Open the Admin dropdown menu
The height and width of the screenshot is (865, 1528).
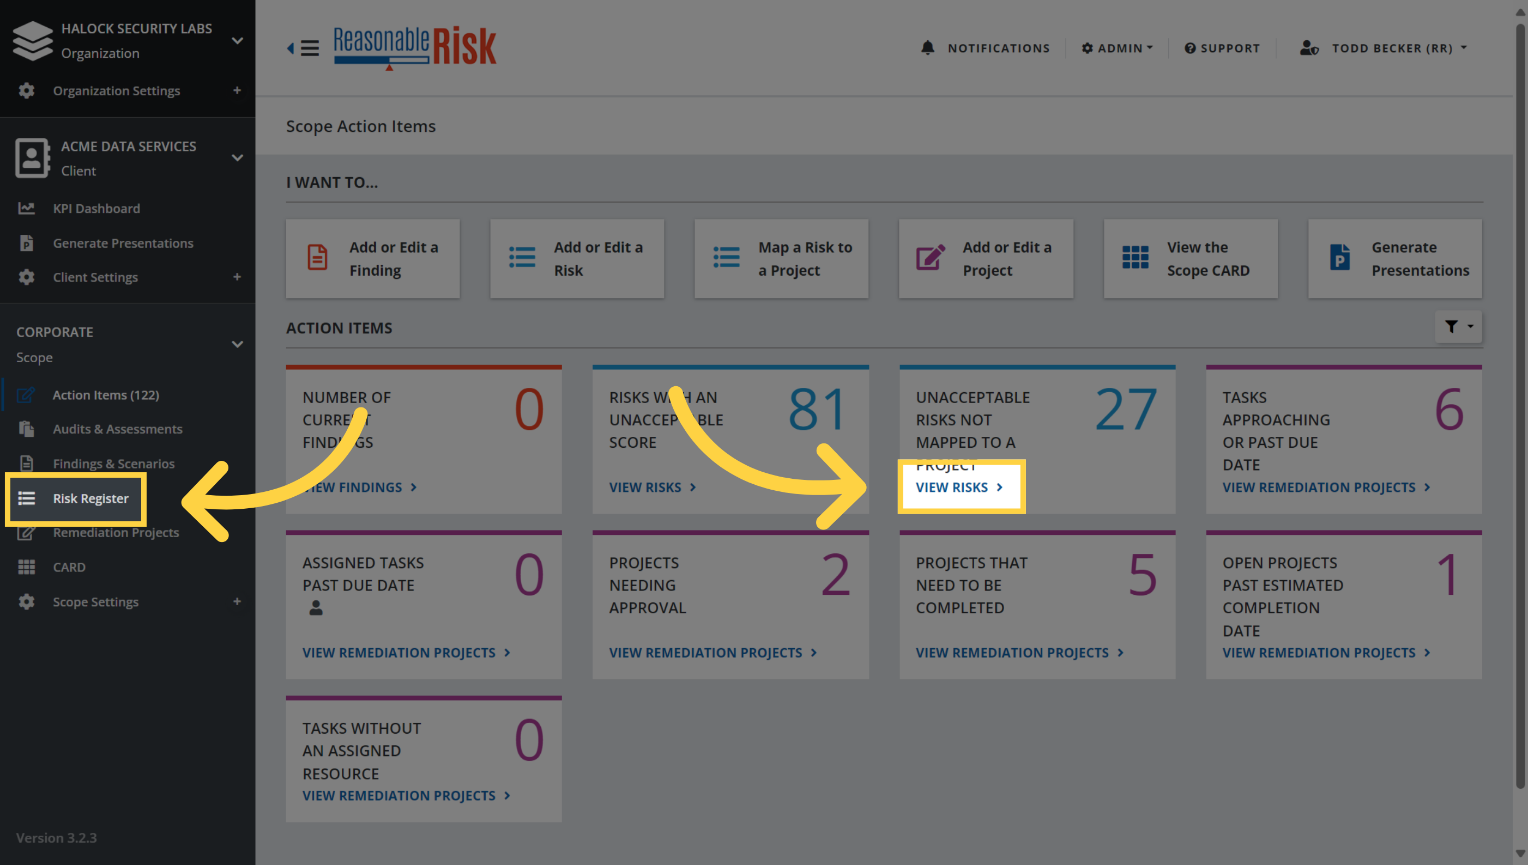click(1117, 48)
